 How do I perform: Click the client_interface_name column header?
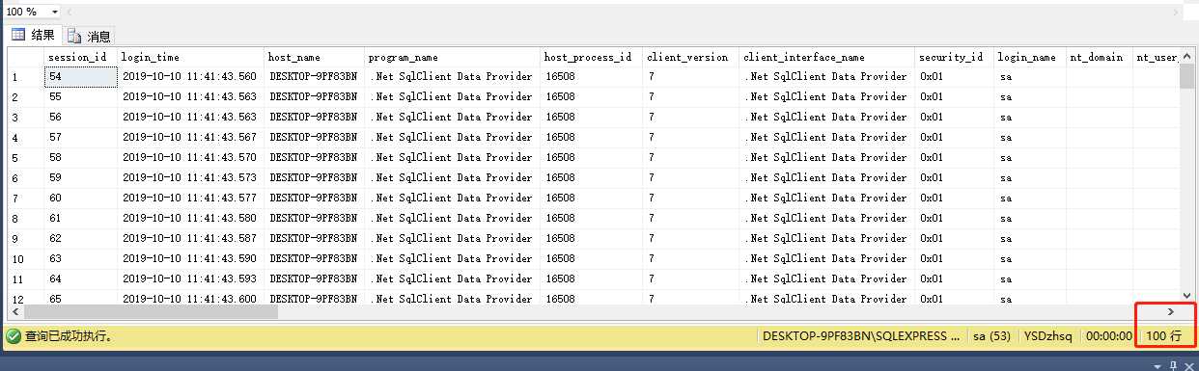tap(827, 57)
